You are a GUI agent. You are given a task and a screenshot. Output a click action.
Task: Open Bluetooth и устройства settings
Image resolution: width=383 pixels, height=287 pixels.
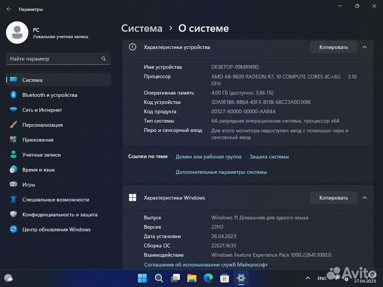tap(58, 95)
